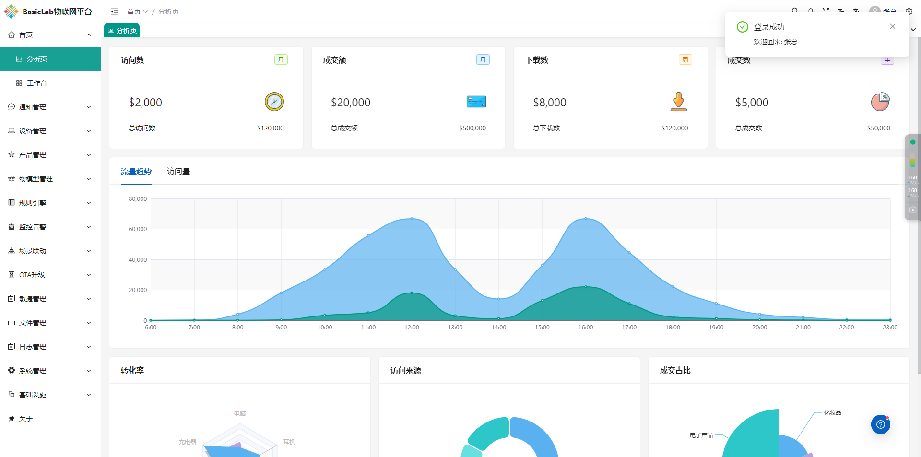921x457 pixels.
Task: Select the green 分析页 page tab
Action: coord(122,30)
